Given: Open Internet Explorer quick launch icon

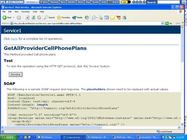Looking at the screenshot, I should 21,137.
